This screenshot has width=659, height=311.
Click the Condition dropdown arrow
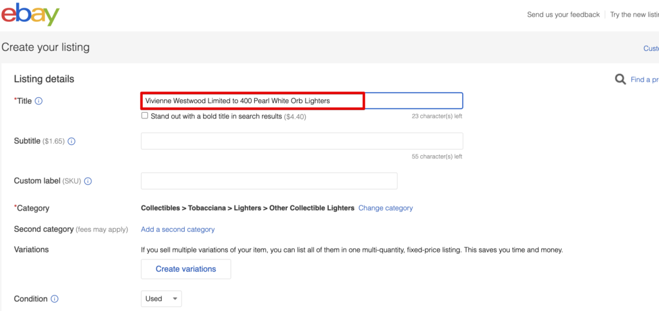click(175, 299)
